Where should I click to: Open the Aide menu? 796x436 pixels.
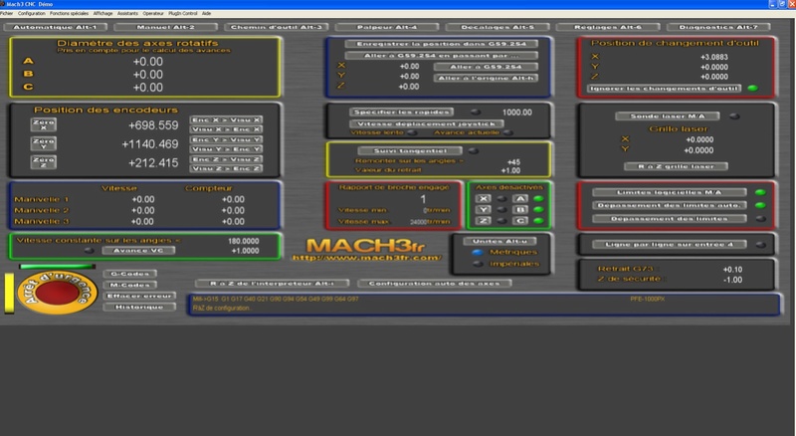coord(206,13)
